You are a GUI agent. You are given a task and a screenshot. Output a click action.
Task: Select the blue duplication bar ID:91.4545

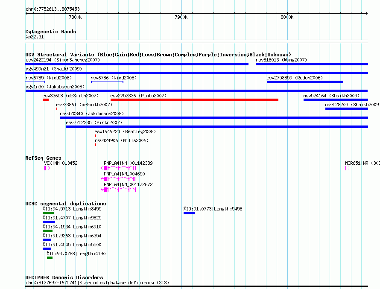[47, 249]
